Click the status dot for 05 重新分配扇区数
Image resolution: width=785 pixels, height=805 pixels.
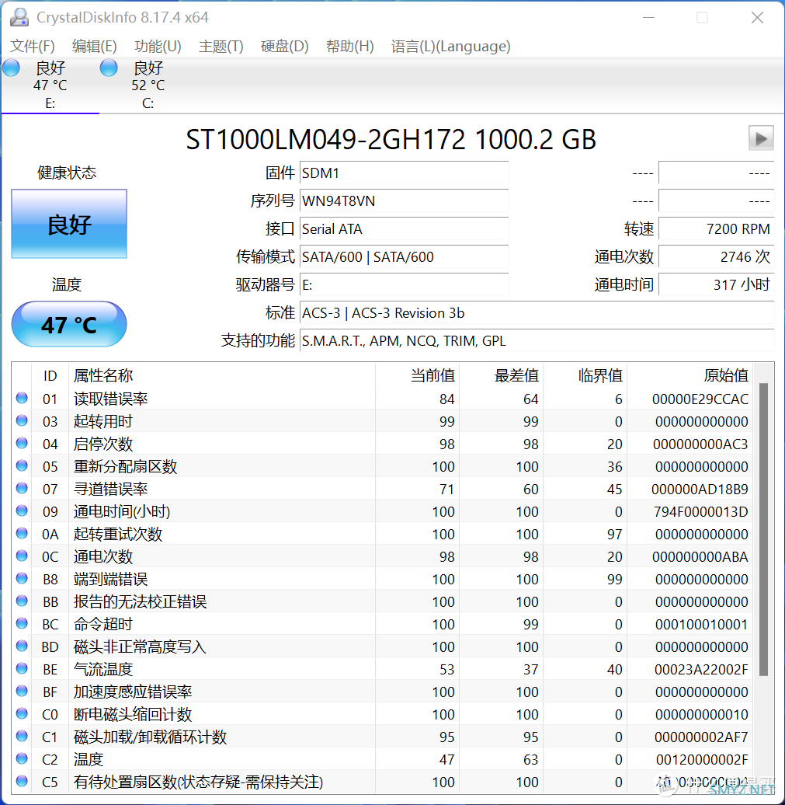point(22,465)
